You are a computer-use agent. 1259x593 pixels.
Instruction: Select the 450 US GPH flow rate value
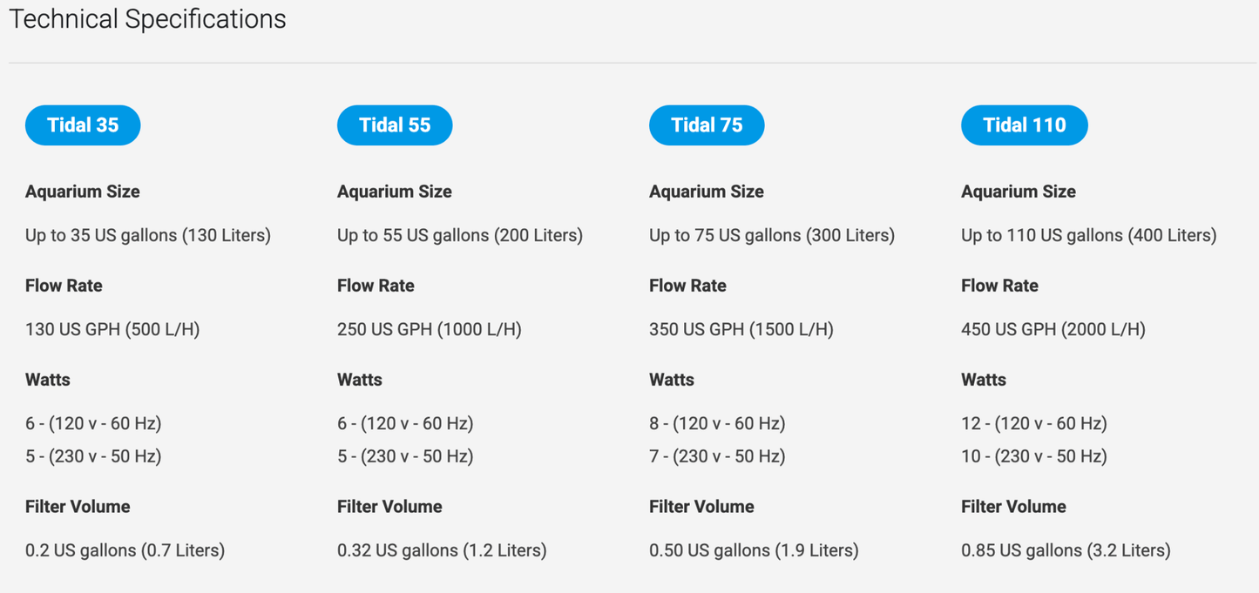1053,329
